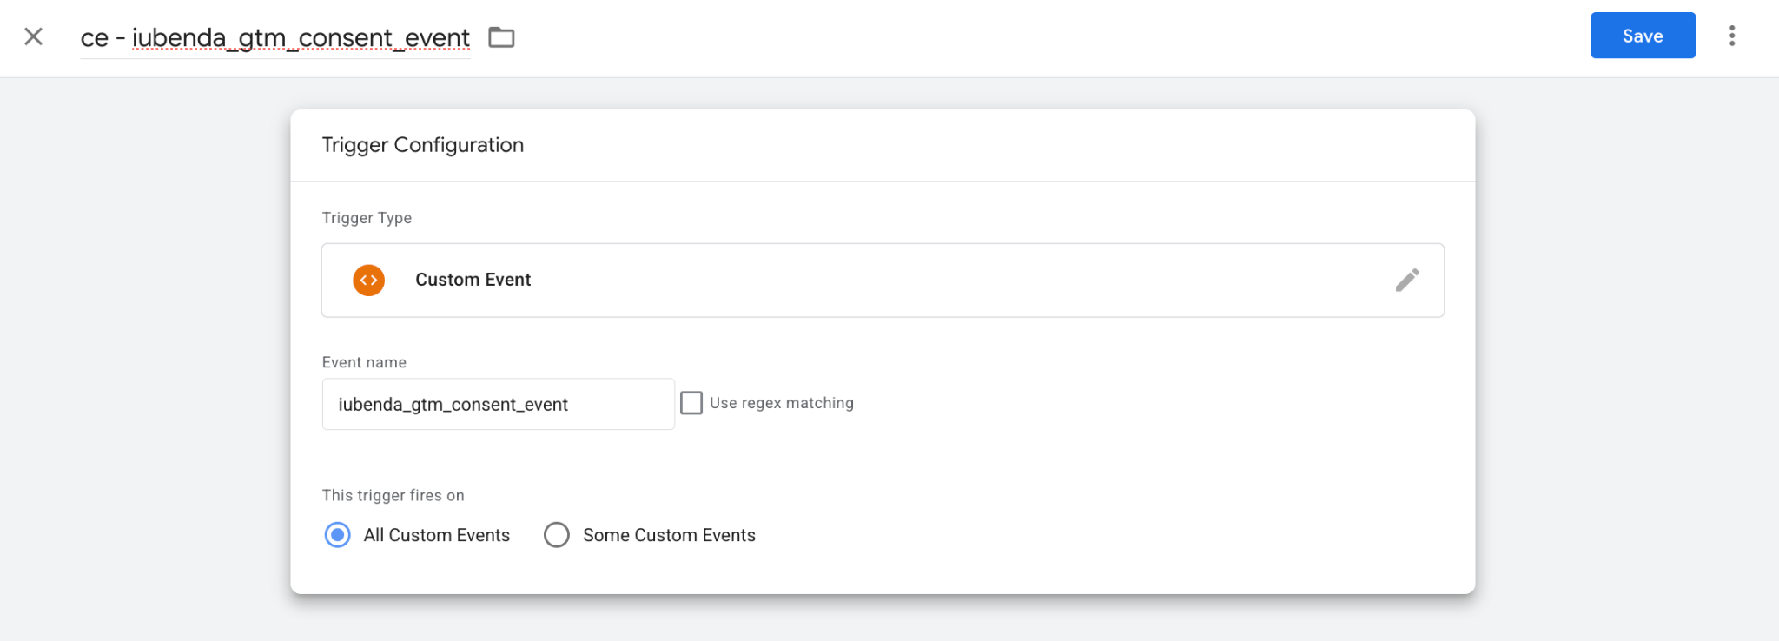
Task: Click the Use regex matching label text
Action: point(782,403)
